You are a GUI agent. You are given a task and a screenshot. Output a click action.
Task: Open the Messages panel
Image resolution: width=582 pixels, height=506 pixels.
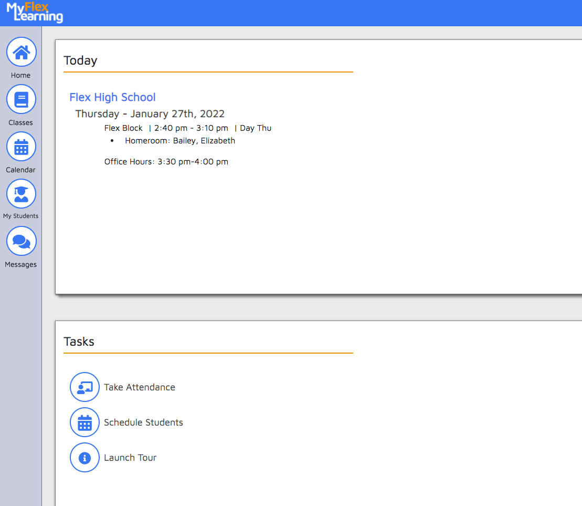(21, 241)
